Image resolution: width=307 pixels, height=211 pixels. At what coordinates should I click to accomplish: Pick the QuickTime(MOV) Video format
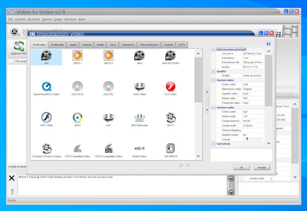46,88
